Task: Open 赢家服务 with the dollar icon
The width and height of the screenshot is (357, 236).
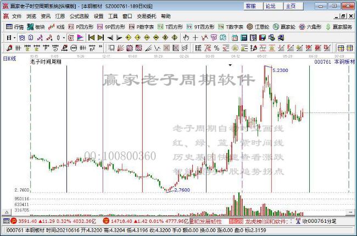Action: tap(339, 27)
